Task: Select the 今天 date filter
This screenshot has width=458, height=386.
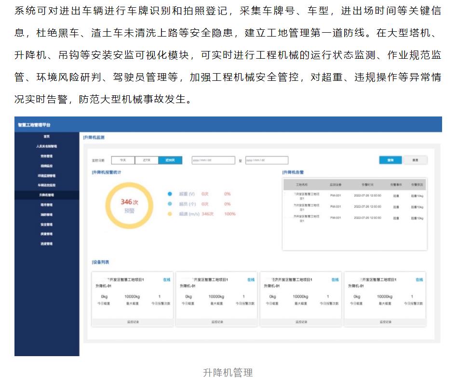Action: click(x=124, y=160)
